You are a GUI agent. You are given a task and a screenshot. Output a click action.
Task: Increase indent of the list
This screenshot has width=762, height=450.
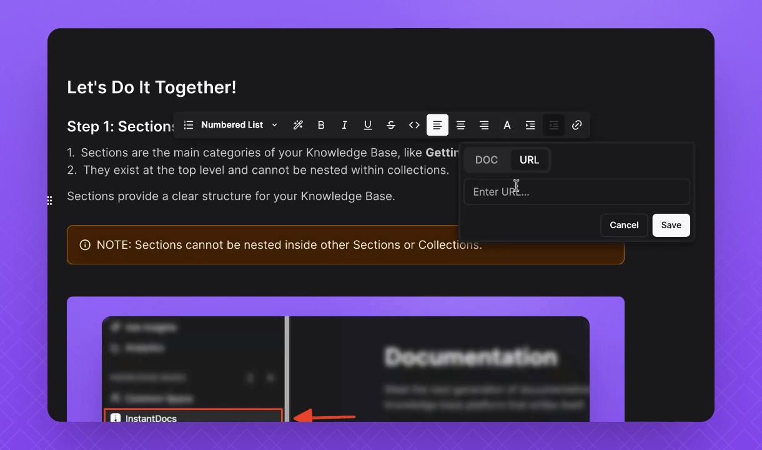tap(530, 125)
